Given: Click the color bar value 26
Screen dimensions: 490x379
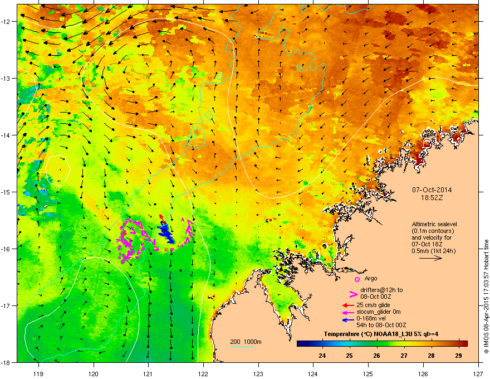Looking at the screenshot, I should [x=376, y=356].
